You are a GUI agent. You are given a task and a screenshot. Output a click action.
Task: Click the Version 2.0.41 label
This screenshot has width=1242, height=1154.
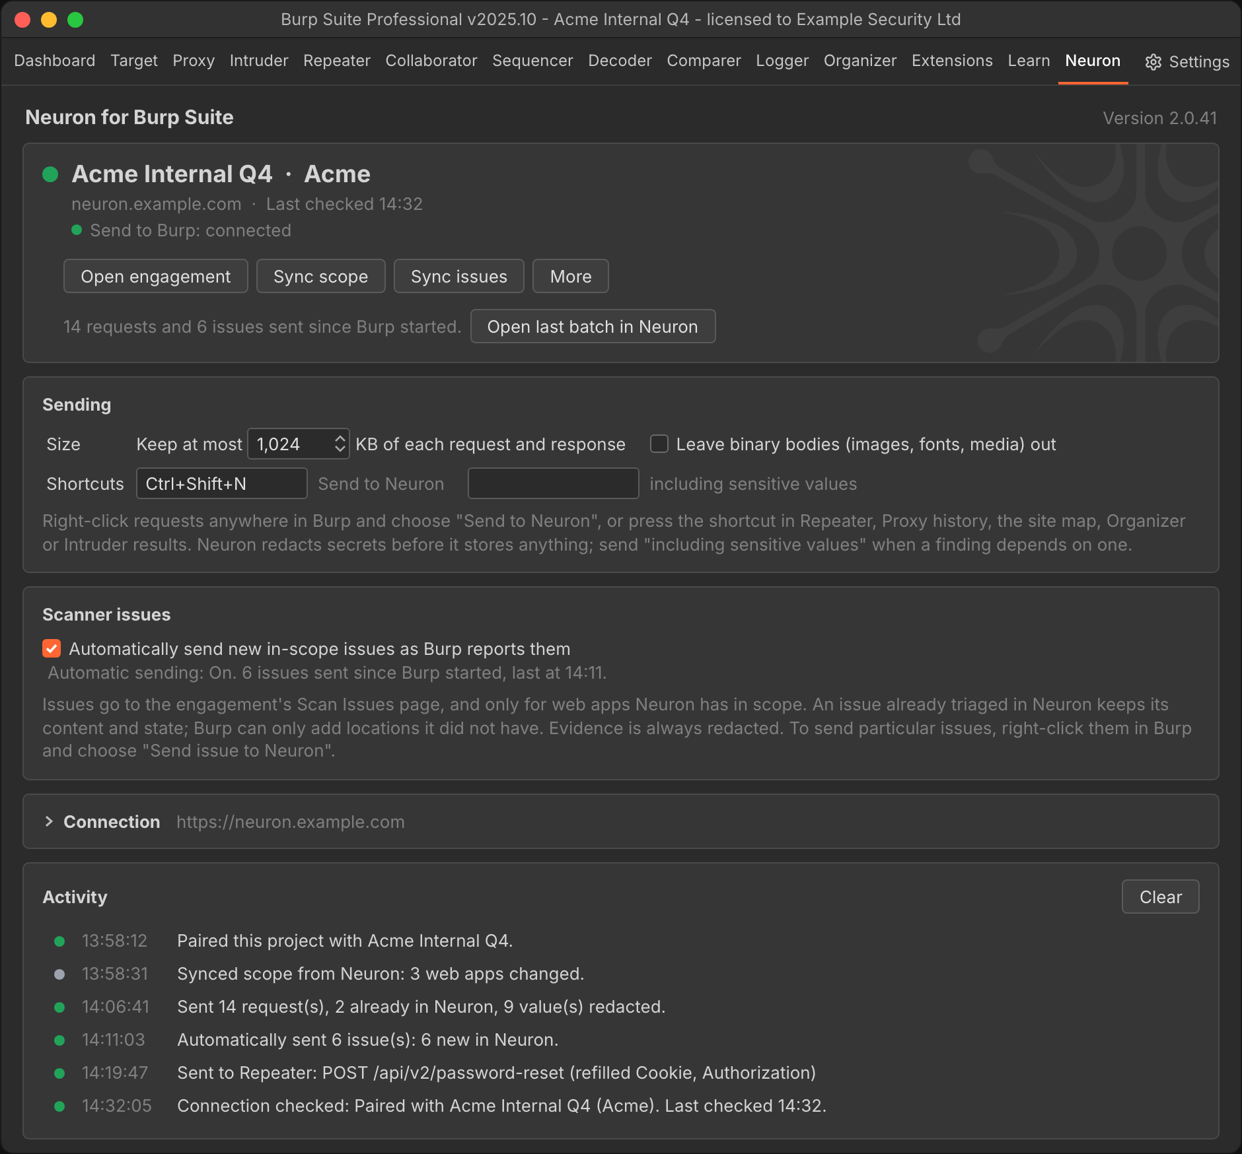[x=1159, y=118]
